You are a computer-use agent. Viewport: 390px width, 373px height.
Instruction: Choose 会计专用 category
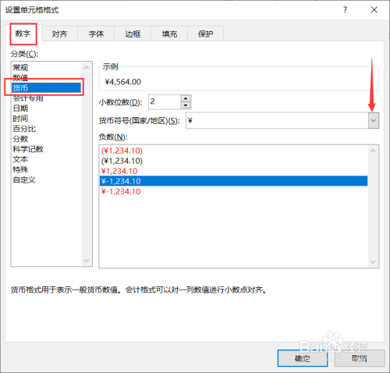tap(47, 98)
